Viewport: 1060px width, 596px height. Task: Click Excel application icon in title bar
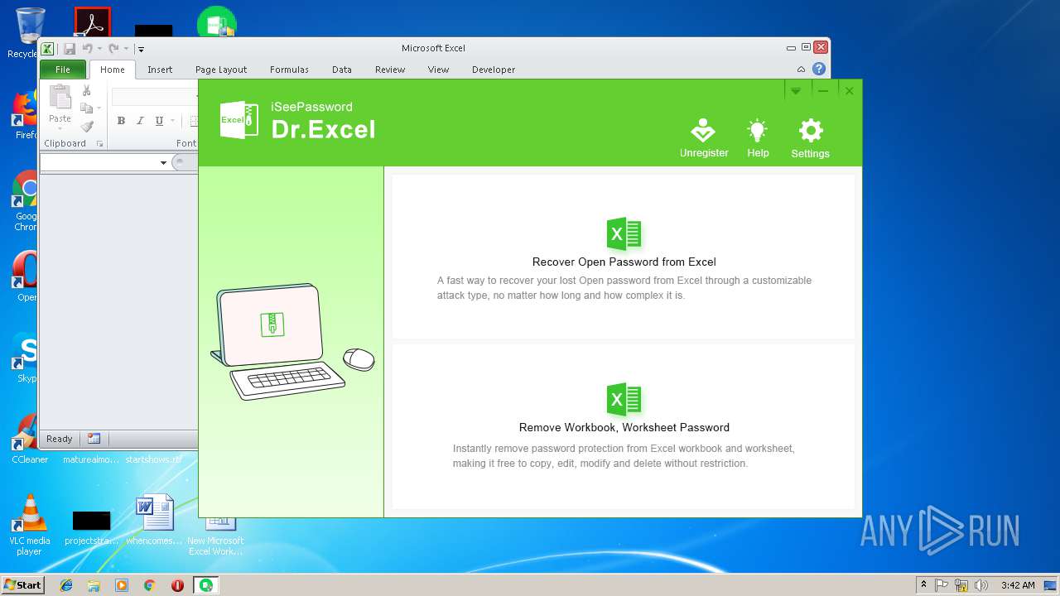click(x=48, y=49)
